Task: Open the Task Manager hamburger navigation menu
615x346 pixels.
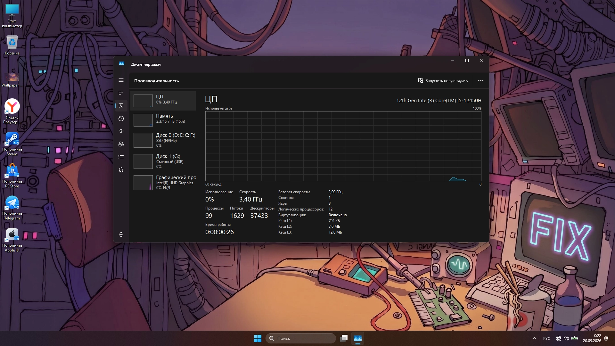Action: coord(121,80)
